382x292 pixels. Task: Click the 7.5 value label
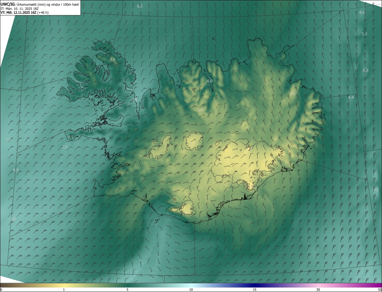point(376,190)
